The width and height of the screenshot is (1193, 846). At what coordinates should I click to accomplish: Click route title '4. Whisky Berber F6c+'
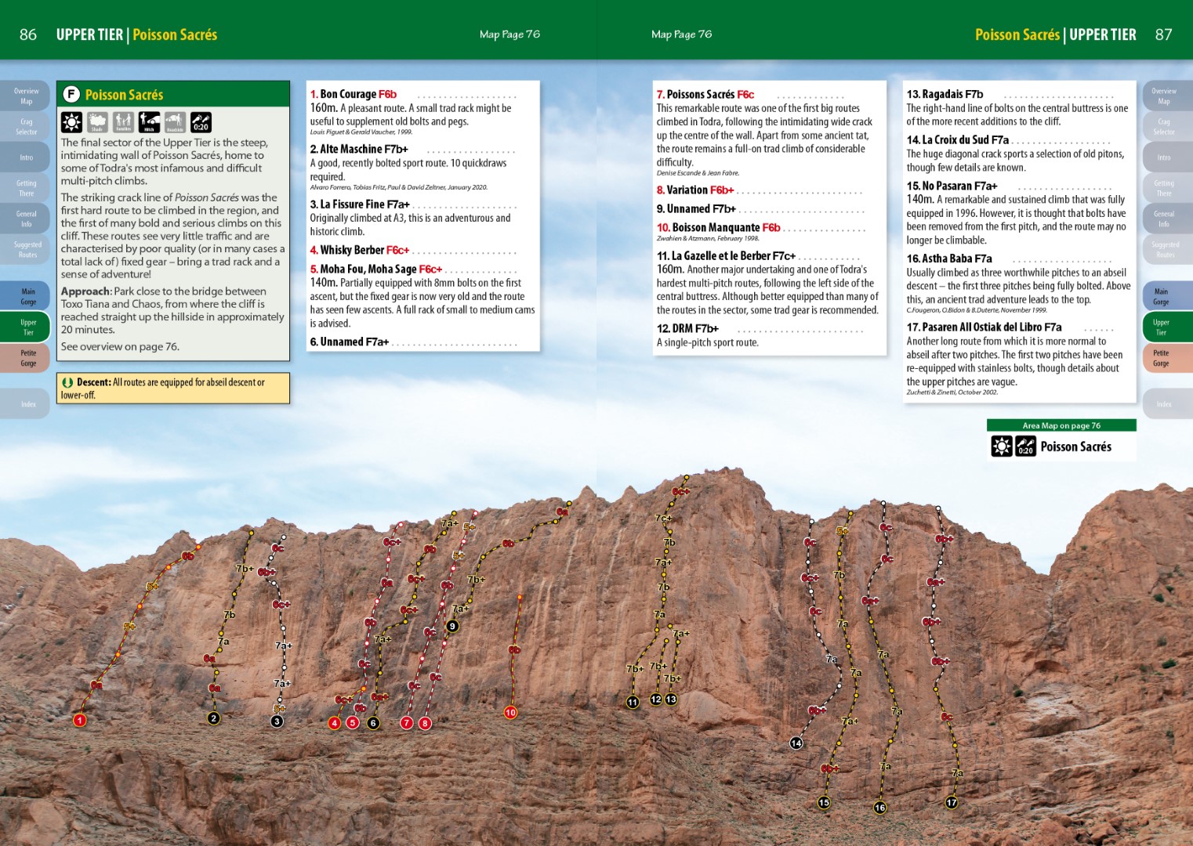[x=360, y=250]
